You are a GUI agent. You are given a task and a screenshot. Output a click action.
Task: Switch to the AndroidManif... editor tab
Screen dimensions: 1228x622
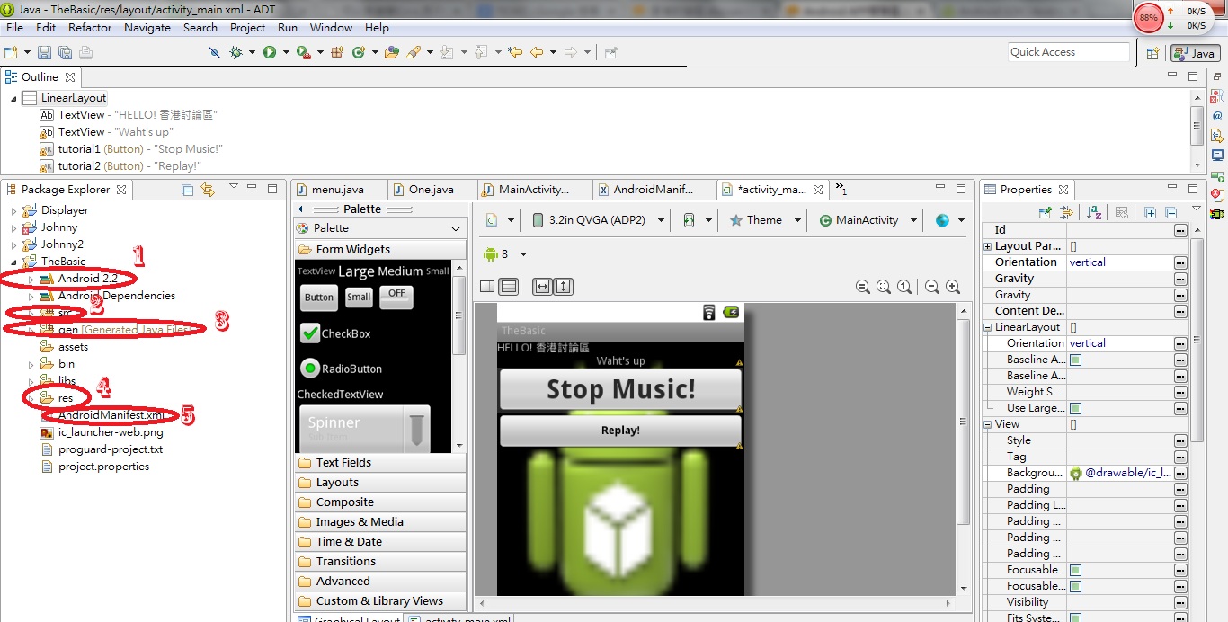(x=654, y=190)
